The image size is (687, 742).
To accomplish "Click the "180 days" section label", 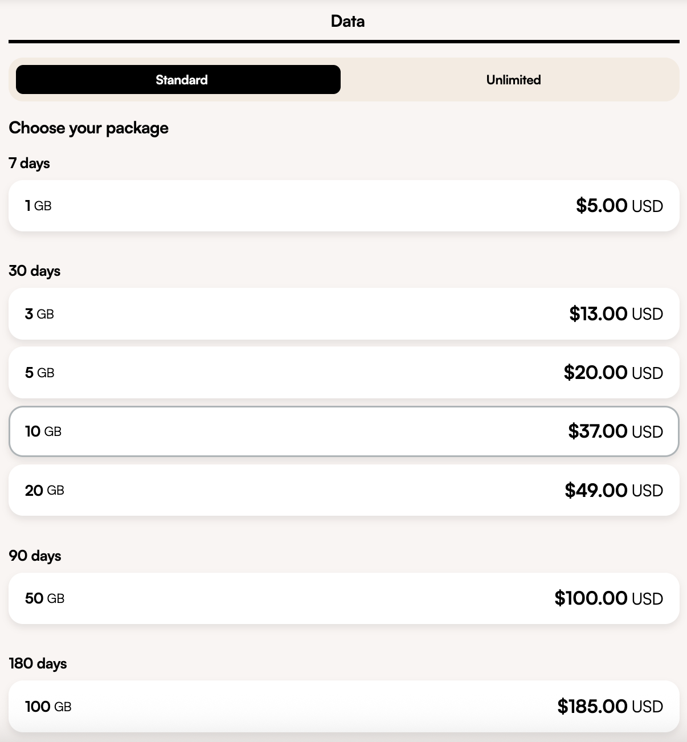I will [38, 663].
